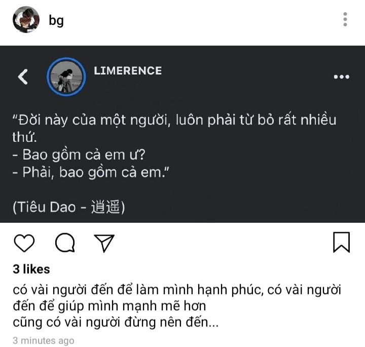The width and height of the screenshot is (365, 347).
Task: Open the LIMERENCE page name
Action: [128, 71]
